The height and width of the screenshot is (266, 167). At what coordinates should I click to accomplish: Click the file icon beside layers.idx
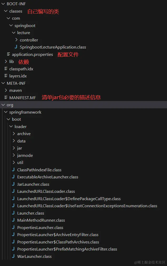click(6, 76)
